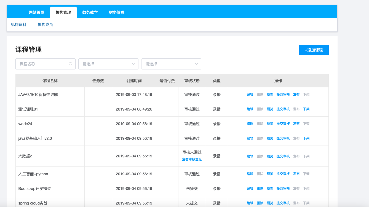The height and width of the screenshot is (207, 369).
Task: Click the 操作 column header
Action: tap(278, 81)
